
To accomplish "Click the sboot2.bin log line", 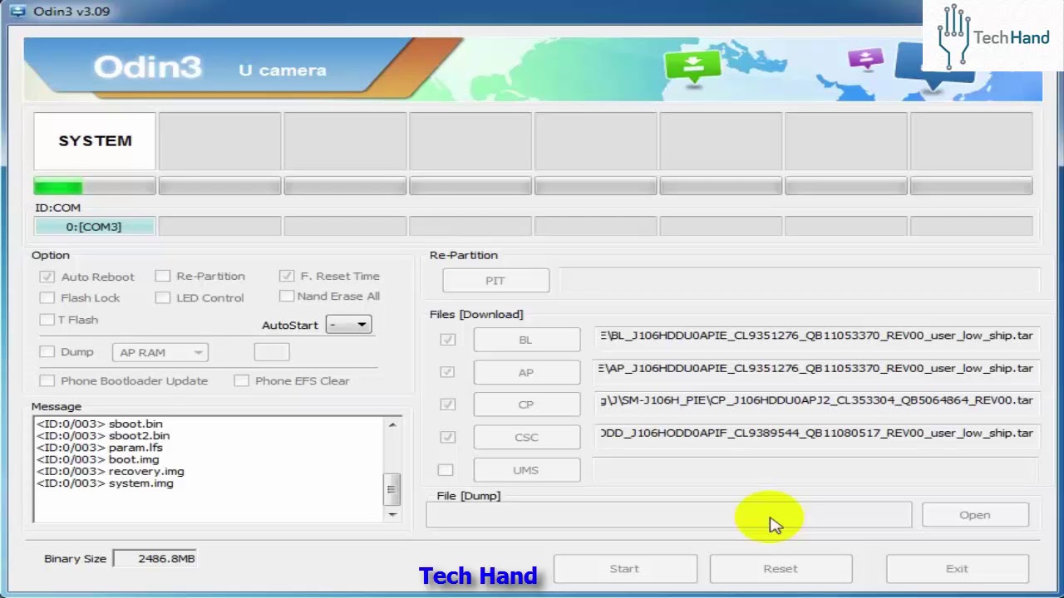I will click(103, 436).
